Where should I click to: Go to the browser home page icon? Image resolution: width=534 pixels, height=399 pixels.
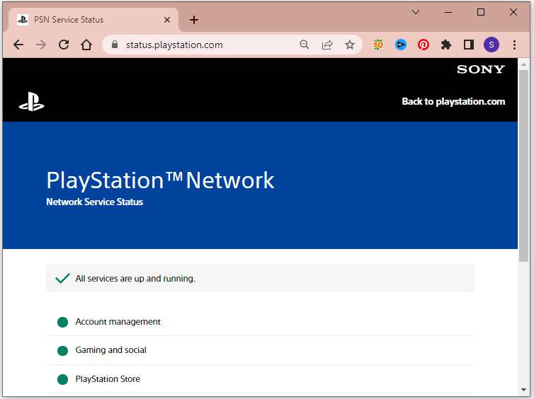[86, 45]
